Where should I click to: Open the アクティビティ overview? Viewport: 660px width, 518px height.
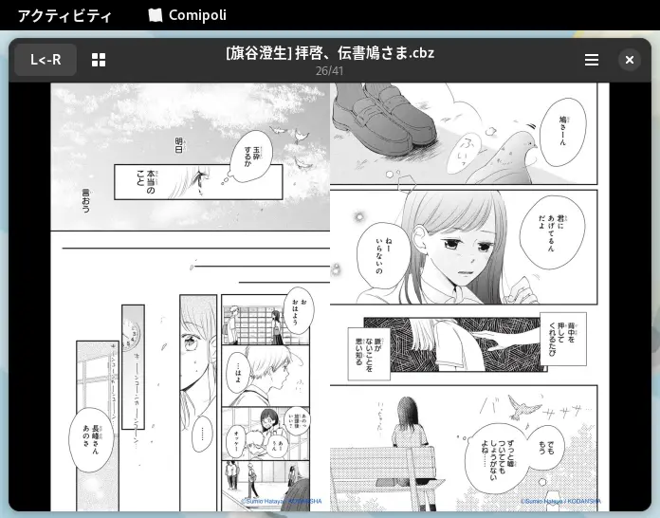(x=64, y=15)
